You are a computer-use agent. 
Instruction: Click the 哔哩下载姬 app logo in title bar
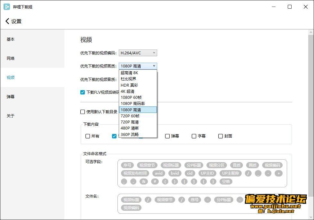pos(7,7)
